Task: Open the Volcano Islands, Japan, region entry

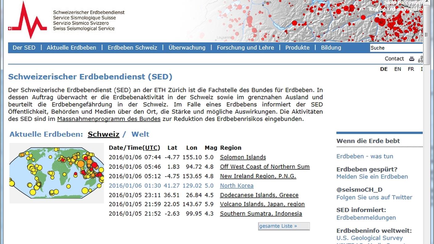Action: click(x=262, y=204)
